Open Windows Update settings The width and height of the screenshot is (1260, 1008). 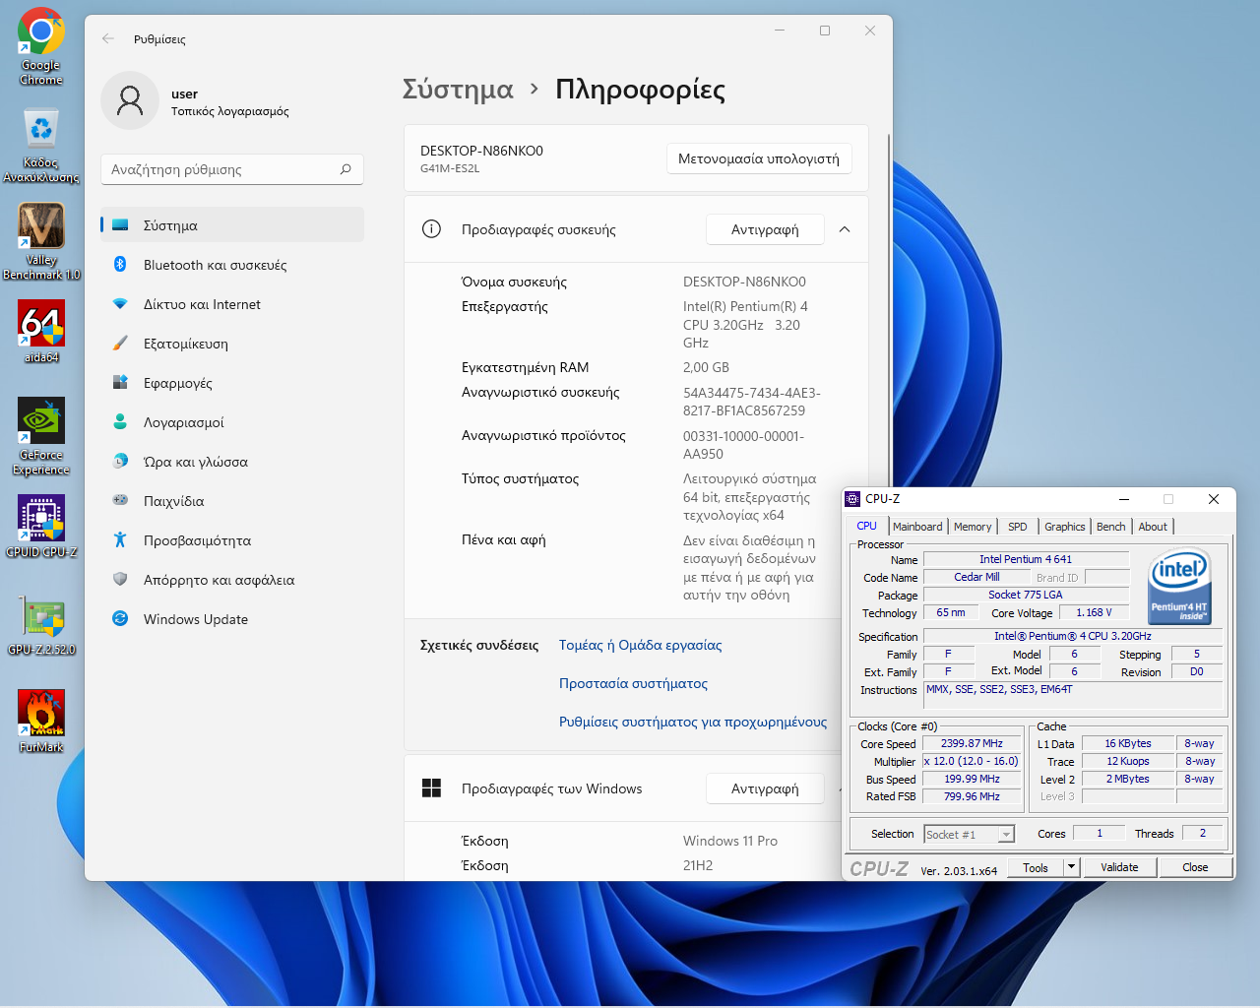232,619
